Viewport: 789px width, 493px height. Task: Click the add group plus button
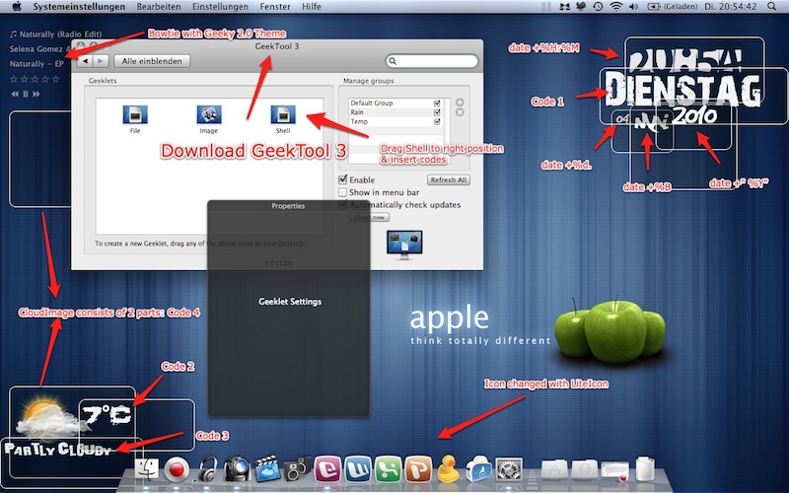click(460, 103)
